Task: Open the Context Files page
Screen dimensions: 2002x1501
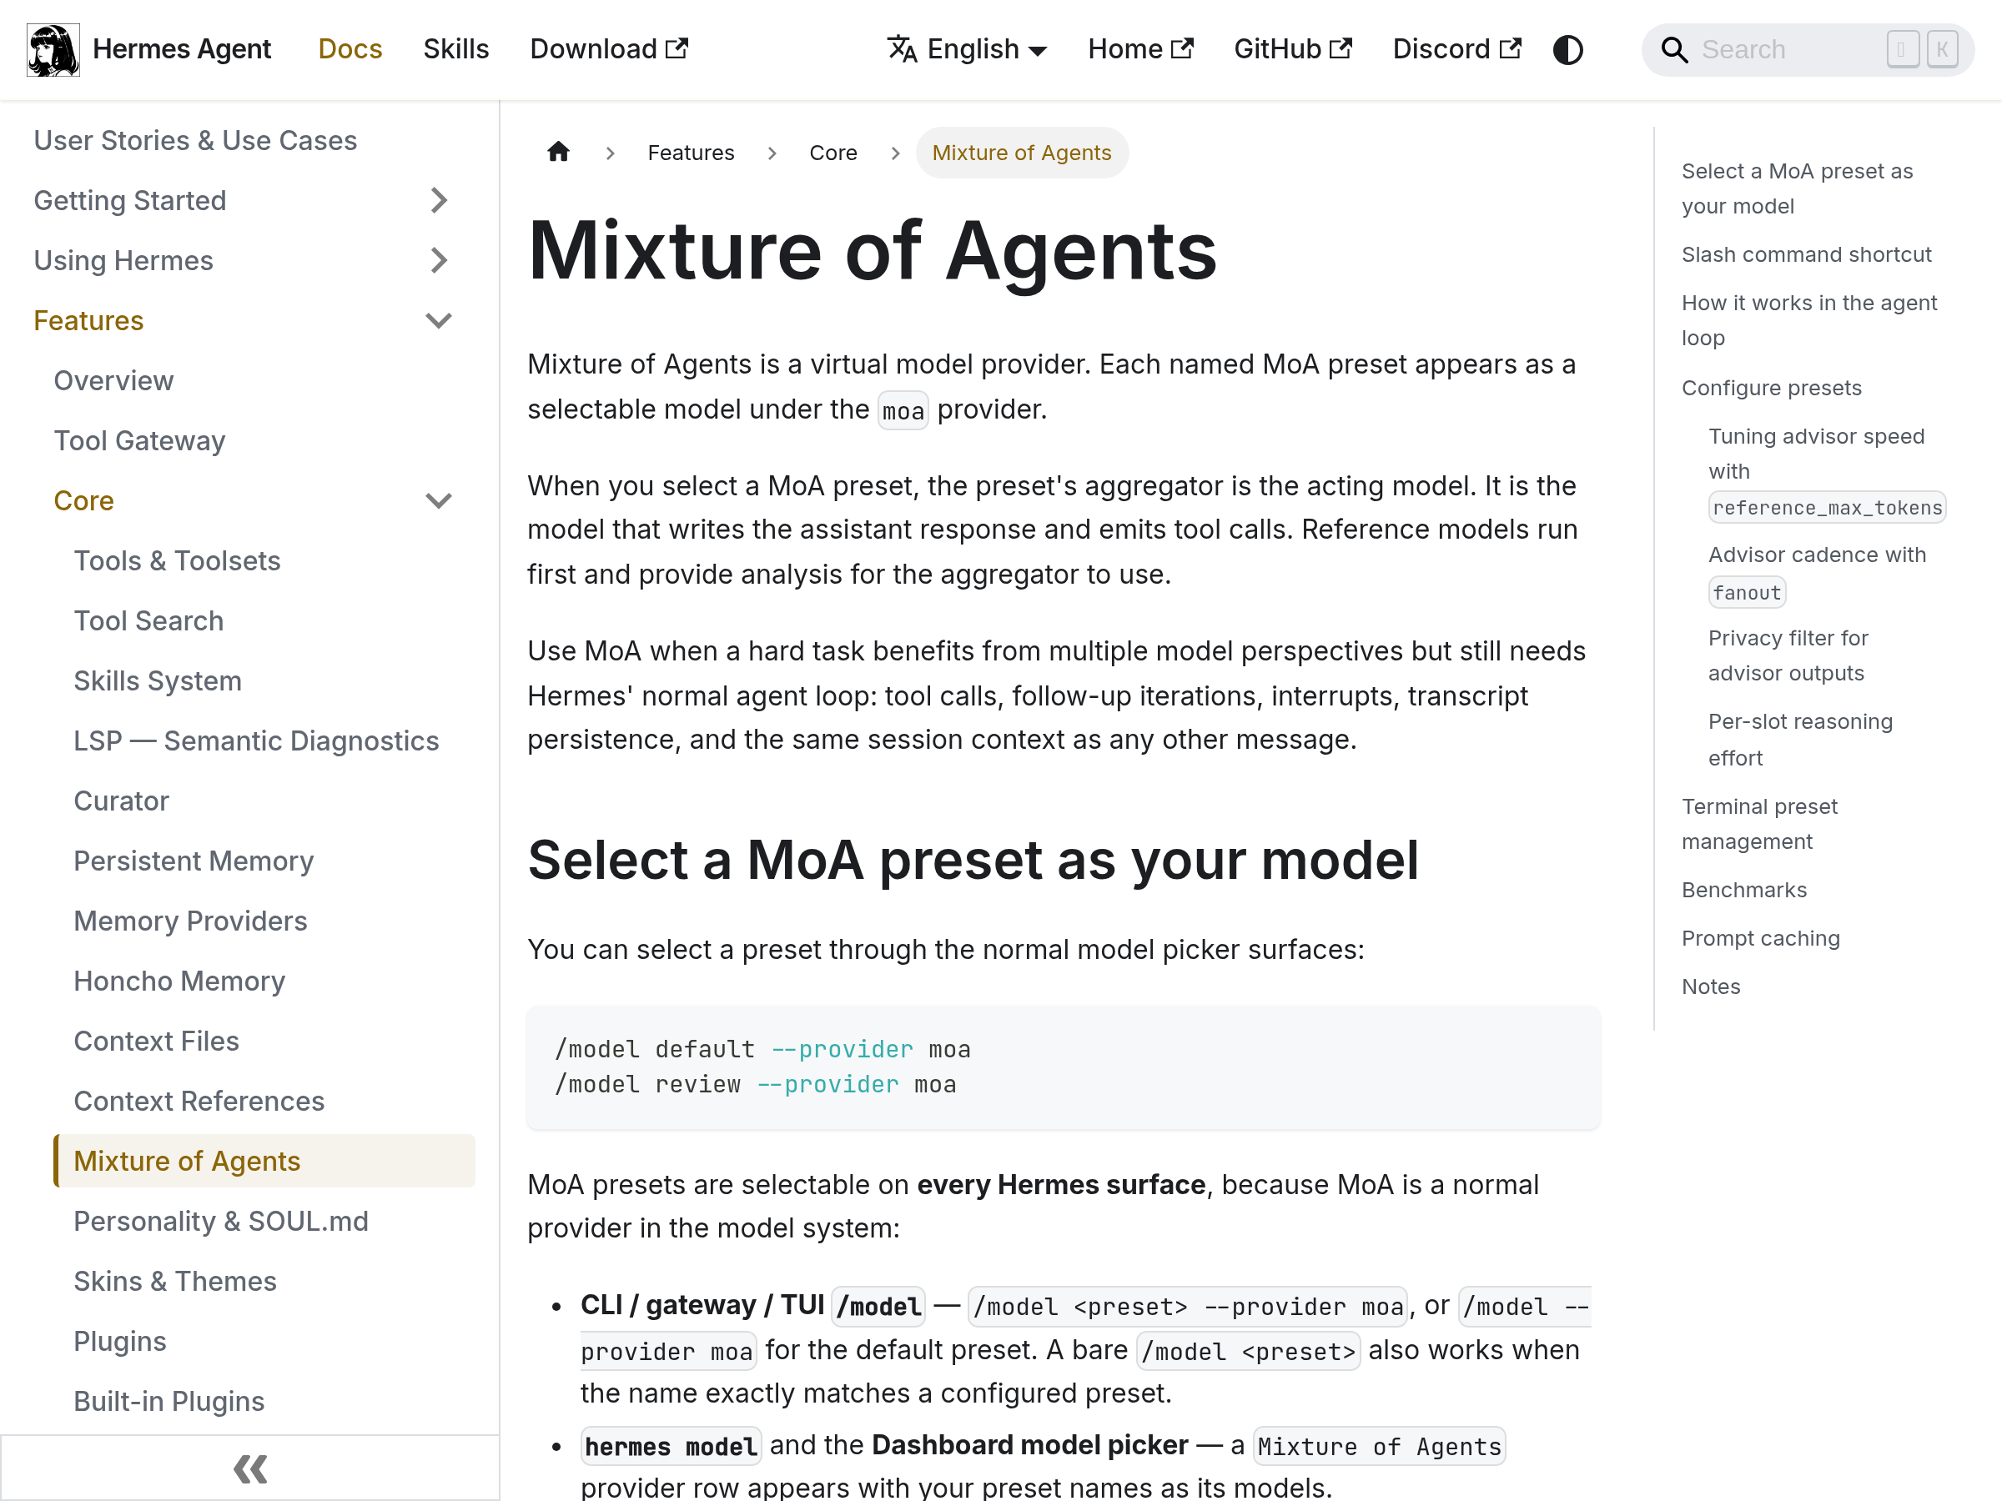Action: pos(157,1041)
